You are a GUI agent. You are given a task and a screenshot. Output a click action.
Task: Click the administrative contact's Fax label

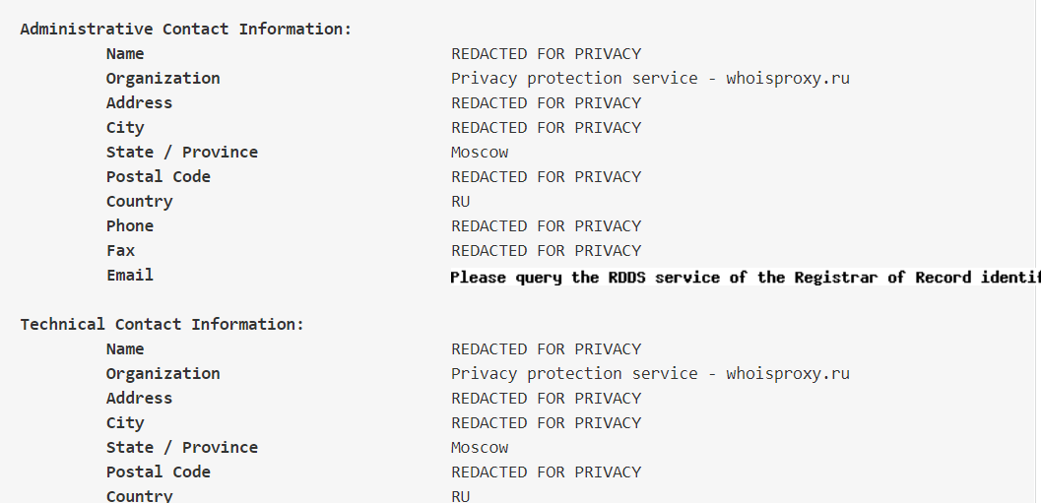pyautogui.click(x=120, y=251)
